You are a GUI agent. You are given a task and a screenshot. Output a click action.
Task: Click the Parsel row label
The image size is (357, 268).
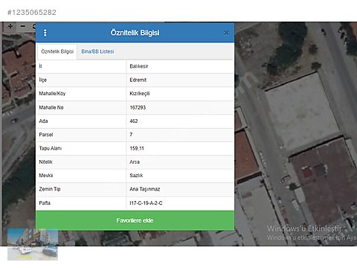(x=46, y=135)
